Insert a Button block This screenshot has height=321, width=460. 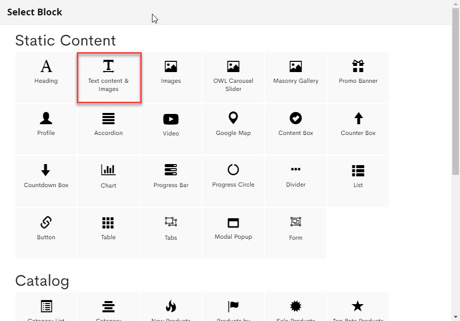tap(46, 234)
